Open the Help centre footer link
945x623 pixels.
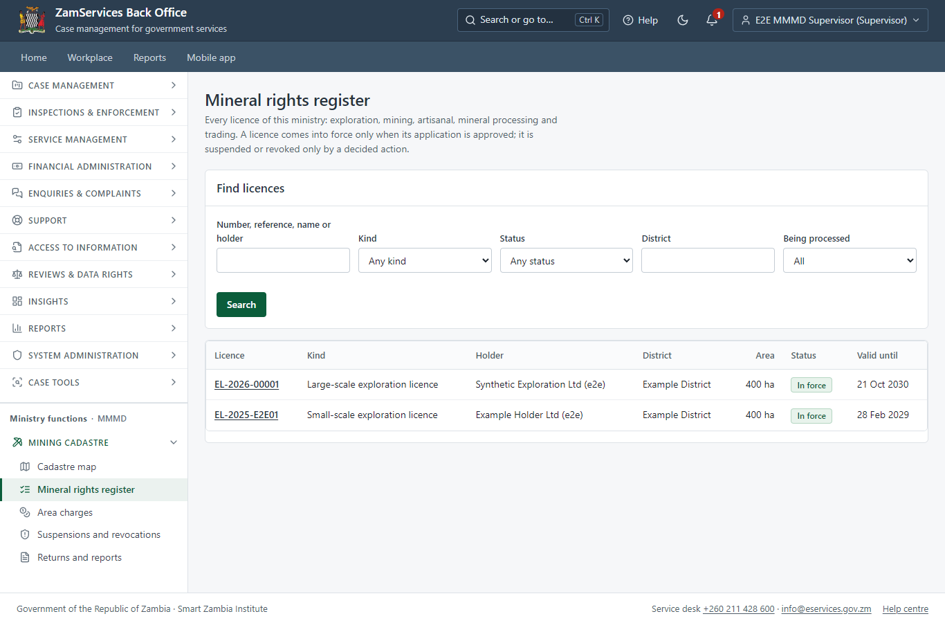906,608
